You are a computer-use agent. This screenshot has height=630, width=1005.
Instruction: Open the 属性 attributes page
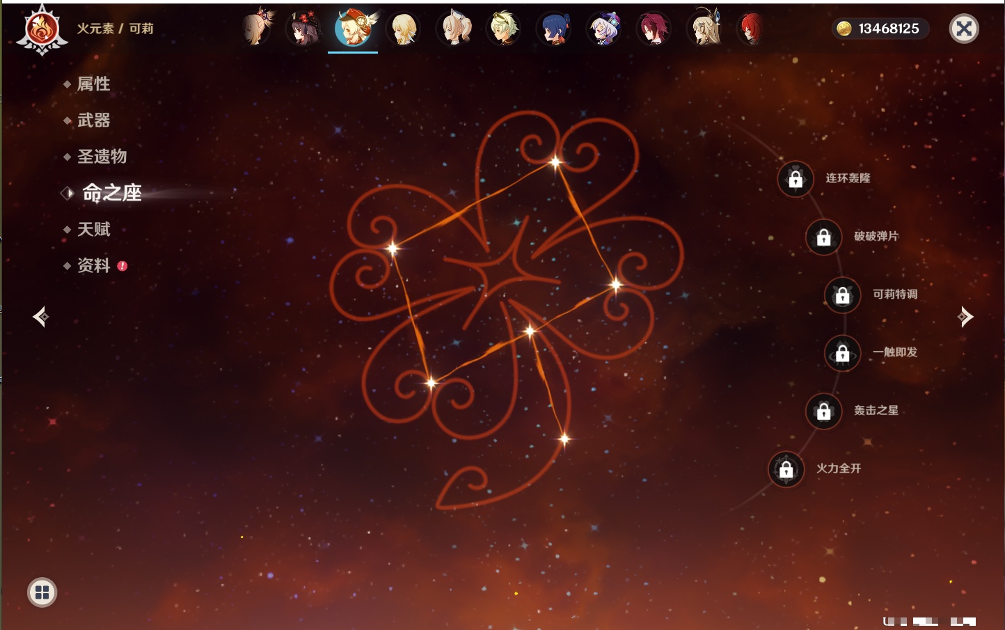[x=93, y=84]
